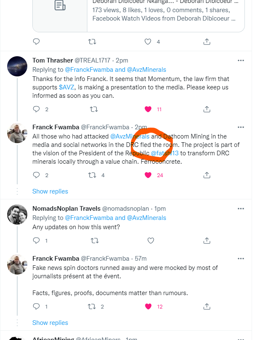Unlike Franck's tweet with 24 likes

pyautogui.click(x=148, y=175)
